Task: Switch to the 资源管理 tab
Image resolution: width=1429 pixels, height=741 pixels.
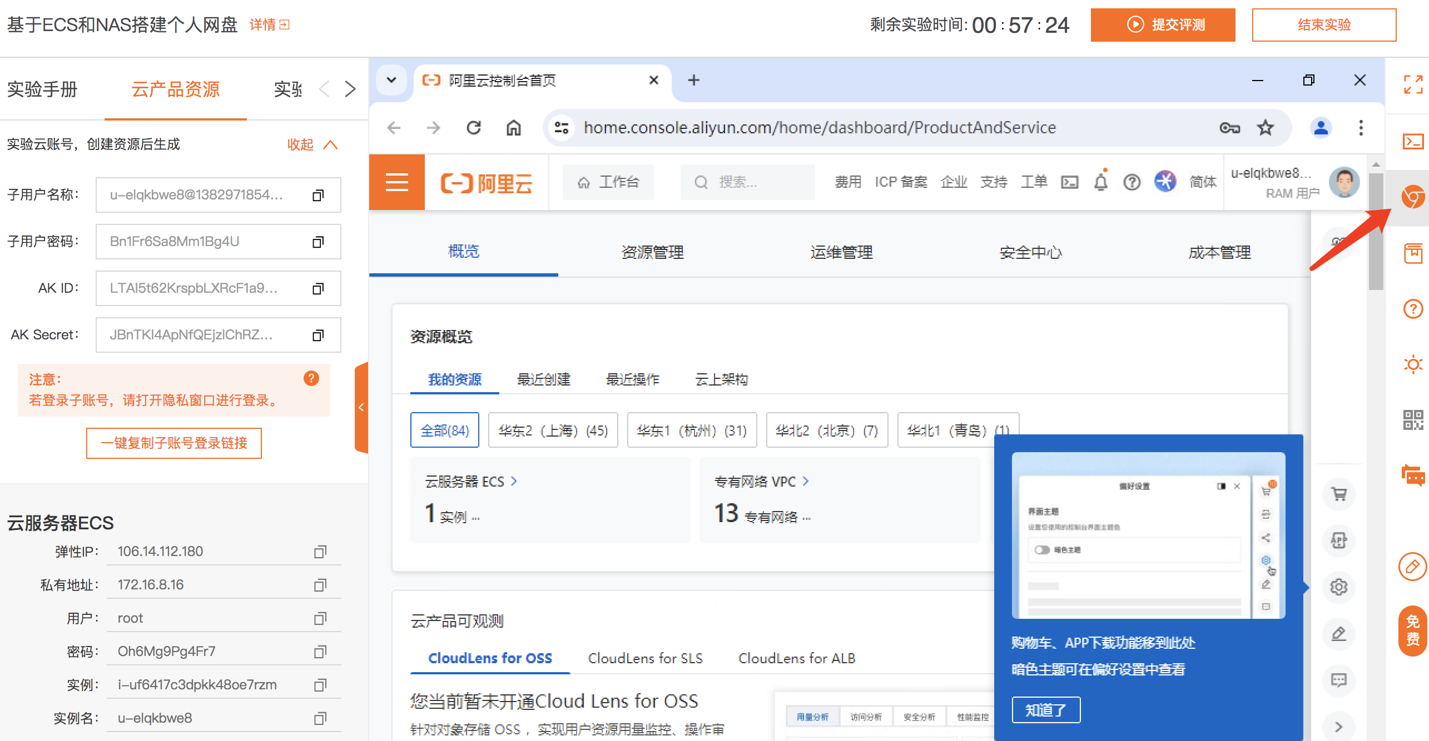Action: (652, 252)
